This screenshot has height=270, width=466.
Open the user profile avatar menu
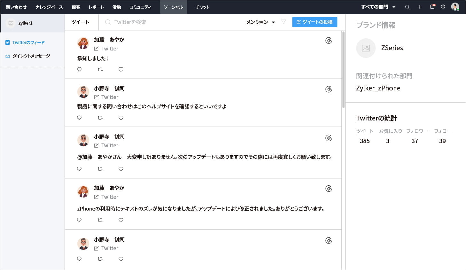[x=455, y=7]
